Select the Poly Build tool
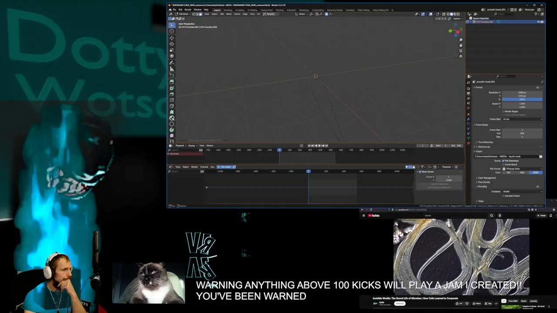The height and width of the screenshot is (313, 557). pyautogui.click(x=172, y=112)
